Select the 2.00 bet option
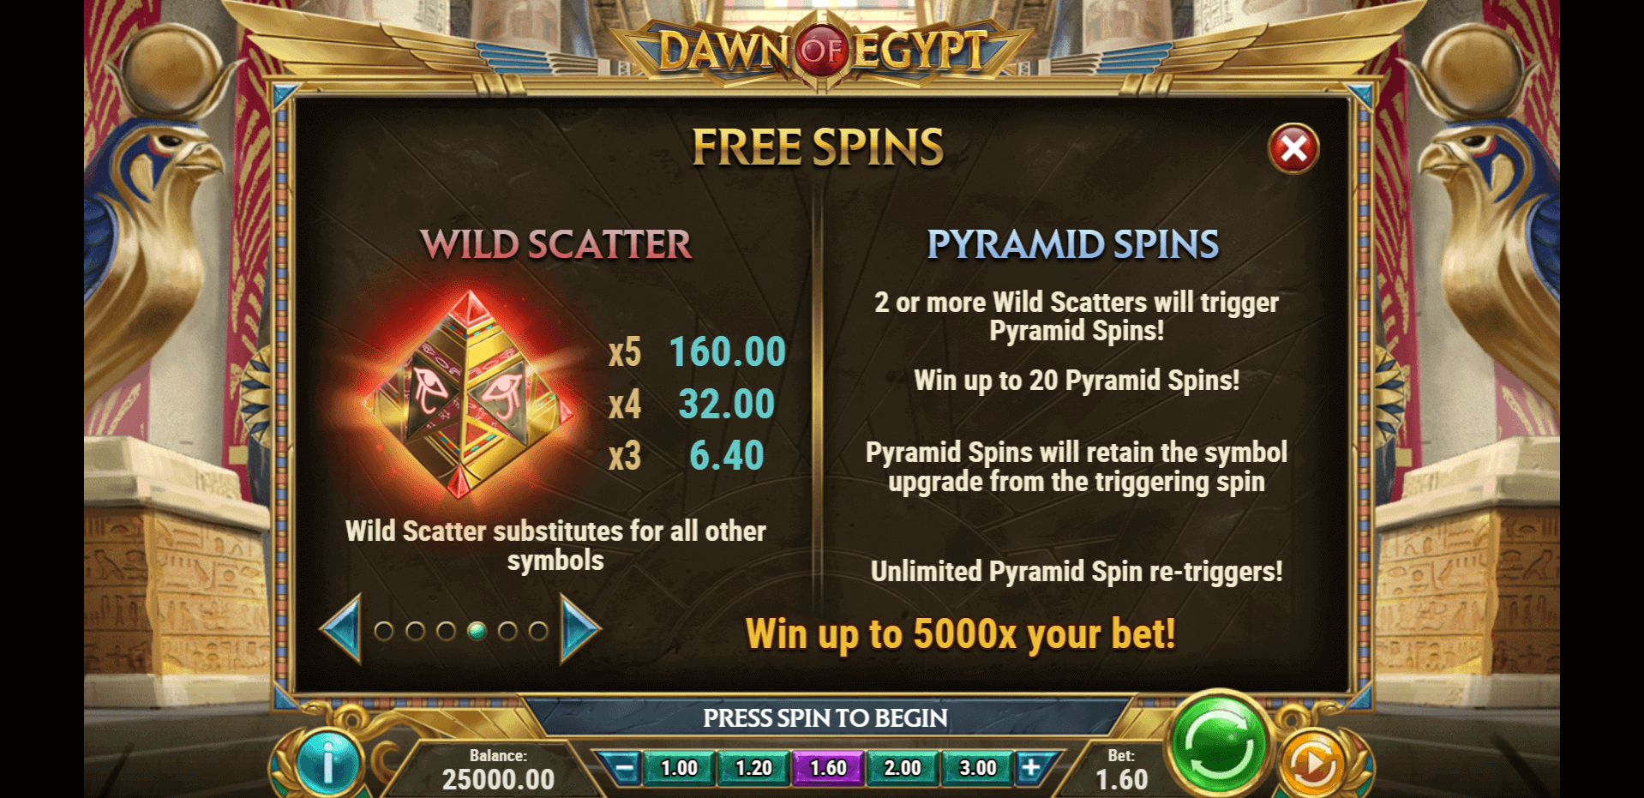Image resolution: width=1644 pixels, height=798 pixels. [x=903, y=768]
